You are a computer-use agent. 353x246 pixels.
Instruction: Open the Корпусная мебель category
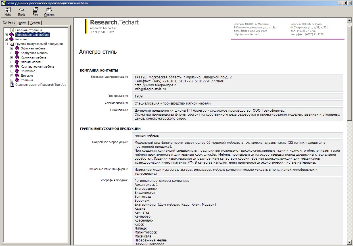click(x=34, y=53)
